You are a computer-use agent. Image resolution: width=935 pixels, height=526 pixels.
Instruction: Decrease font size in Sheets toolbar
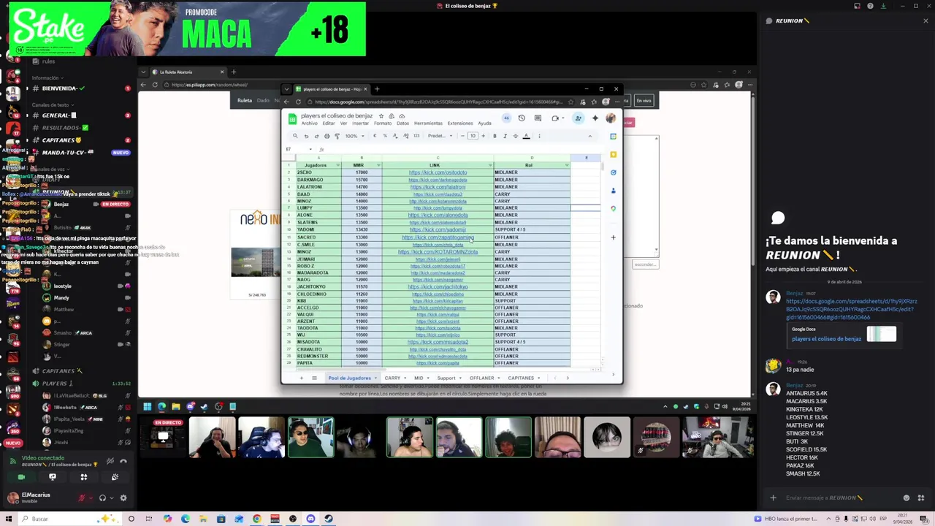(463, 136)
